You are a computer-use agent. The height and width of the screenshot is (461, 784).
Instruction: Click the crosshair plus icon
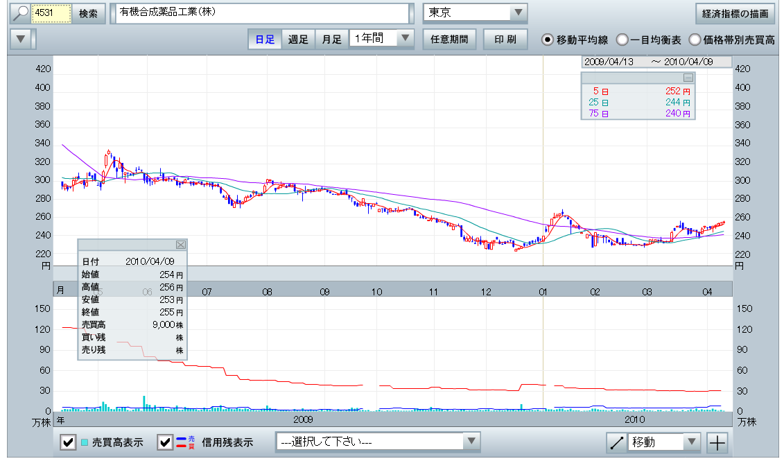click(717, 442)
